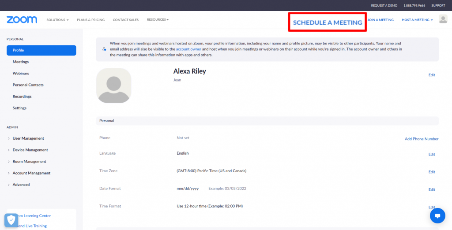Expand the Host a Meeting dropdown
The image size is (452, 230).
417,20
